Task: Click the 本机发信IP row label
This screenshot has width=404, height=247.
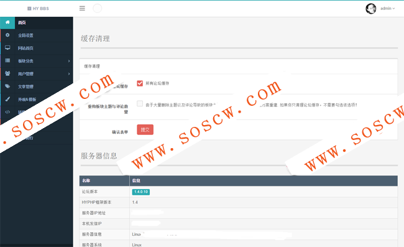Action: click(x=92, y=223)
